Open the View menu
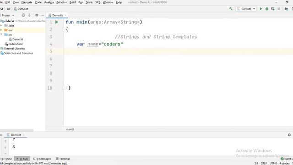The image size is (293, 165). point(16,2)
